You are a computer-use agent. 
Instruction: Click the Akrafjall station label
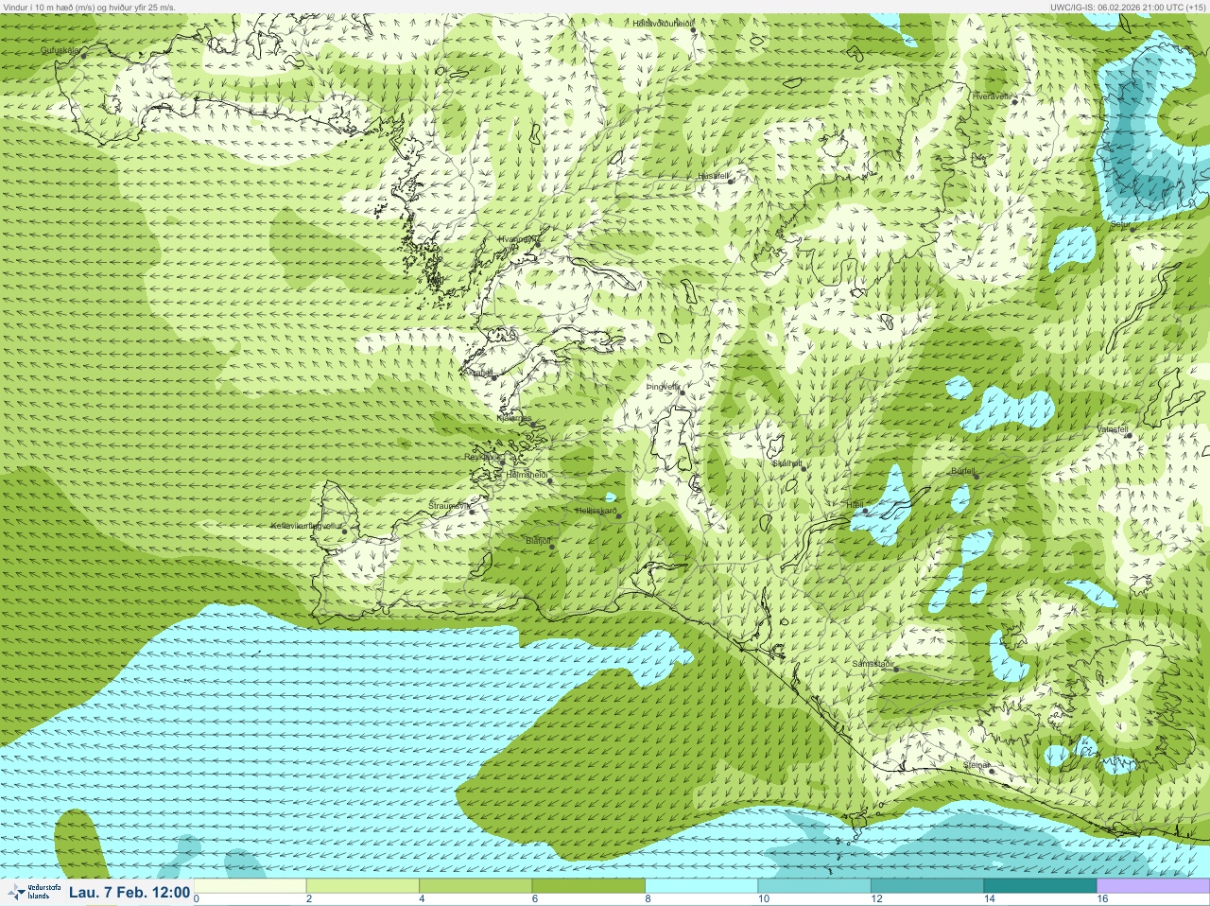[479, 373]
